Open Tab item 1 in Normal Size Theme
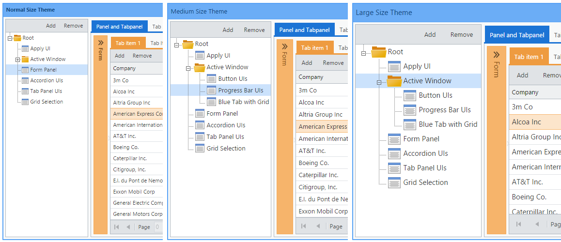This screenshot has width=561, height=242. coord(128,43)
